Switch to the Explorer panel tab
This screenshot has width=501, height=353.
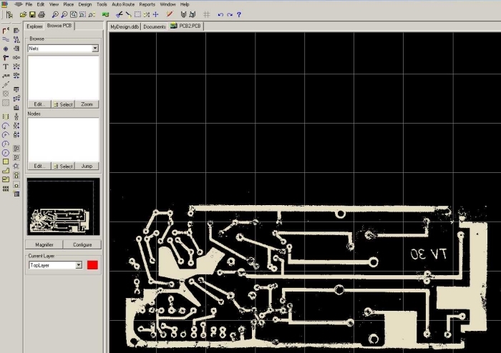34,26
